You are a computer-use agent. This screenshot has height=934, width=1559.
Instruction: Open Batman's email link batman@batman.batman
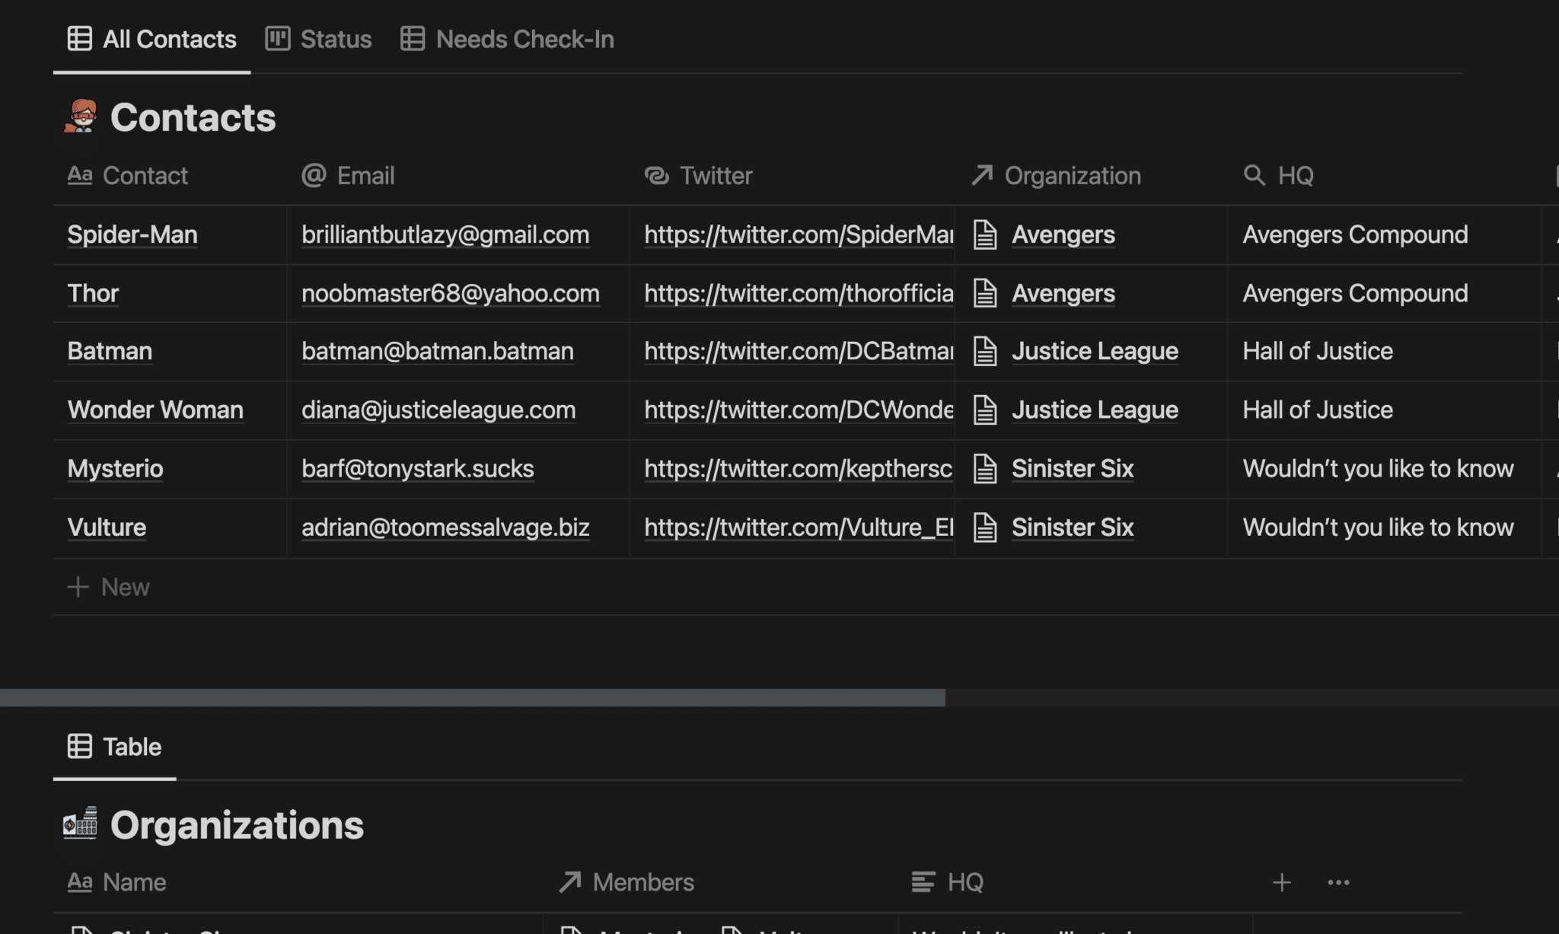438,351
